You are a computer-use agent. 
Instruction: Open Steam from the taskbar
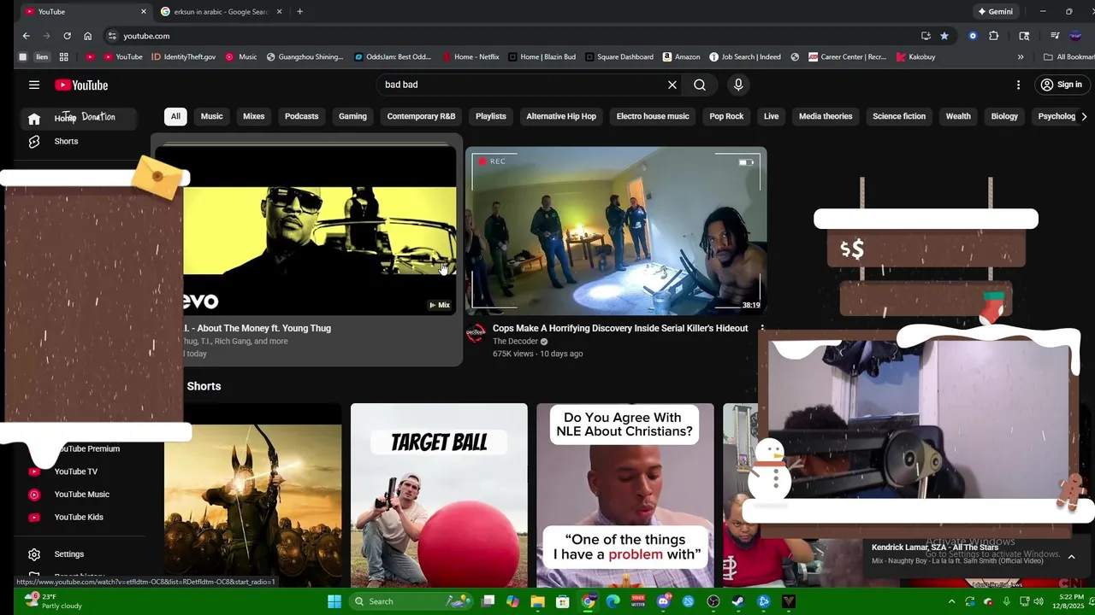tap(738, 601)
